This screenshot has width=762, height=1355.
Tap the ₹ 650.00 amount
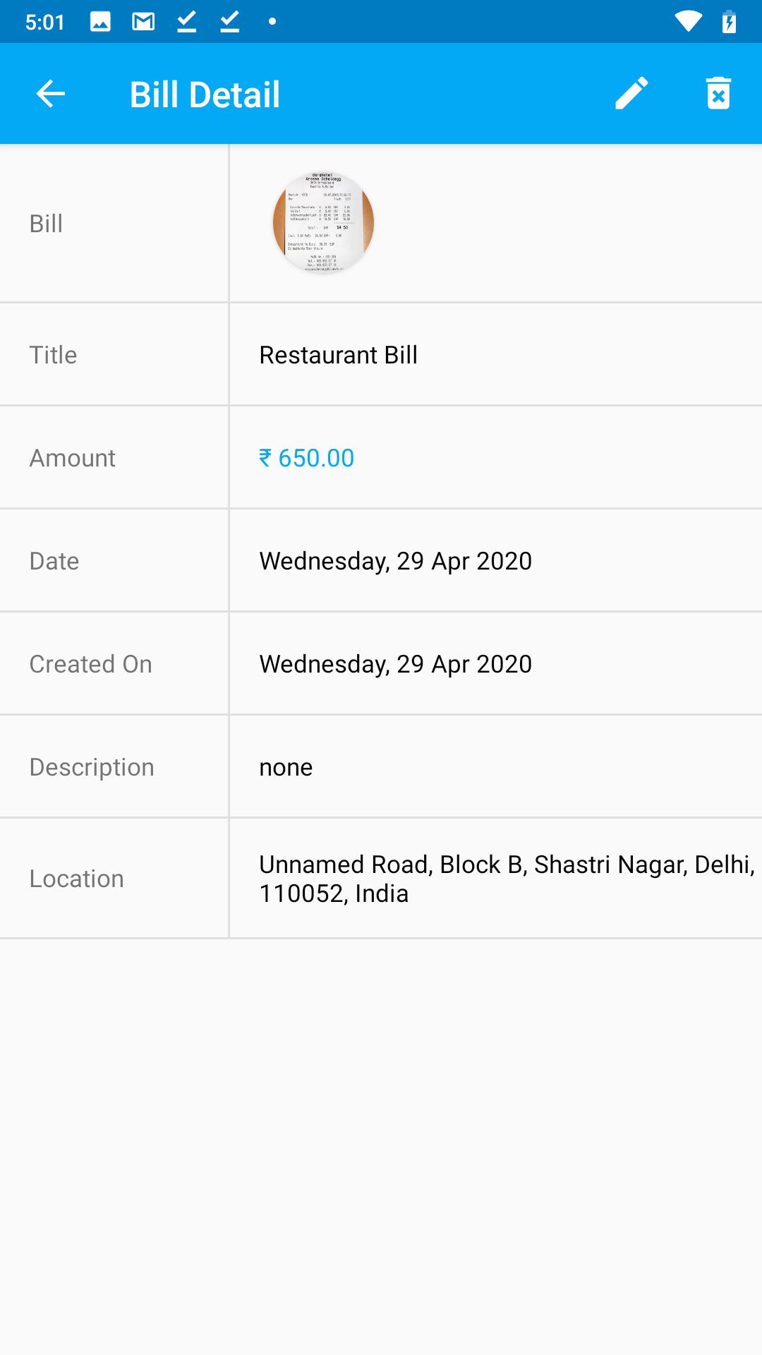(307, 458)
